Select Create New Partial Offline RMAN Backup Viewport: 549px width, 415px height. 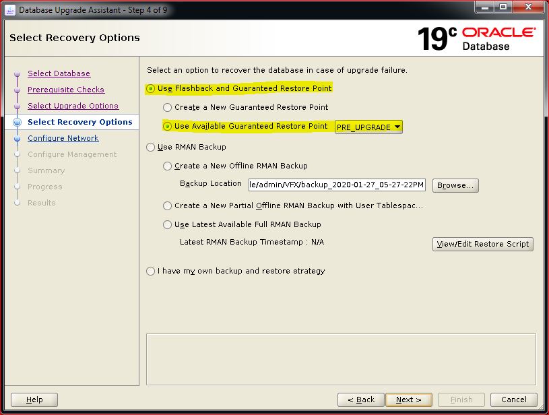168,205
